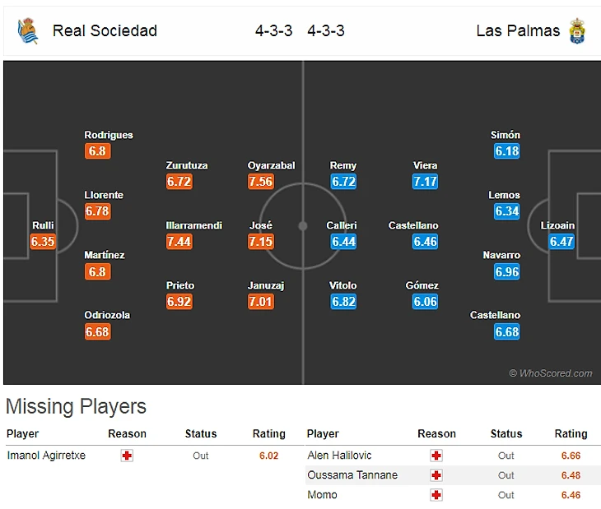Select Viera's 7.17 rating badge
Viewport: 601px width, 509px height.
425,182
